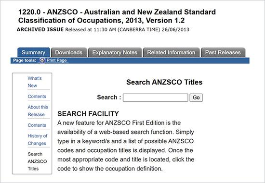Screen dimensions: 265x183
Task: Open the Print Page link
Action: coord(56,61)
